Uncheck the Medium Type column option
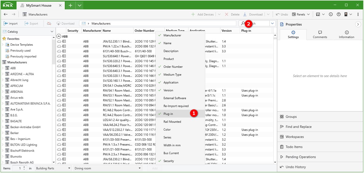Screen dimensions: 364x173 click(180, 75)
